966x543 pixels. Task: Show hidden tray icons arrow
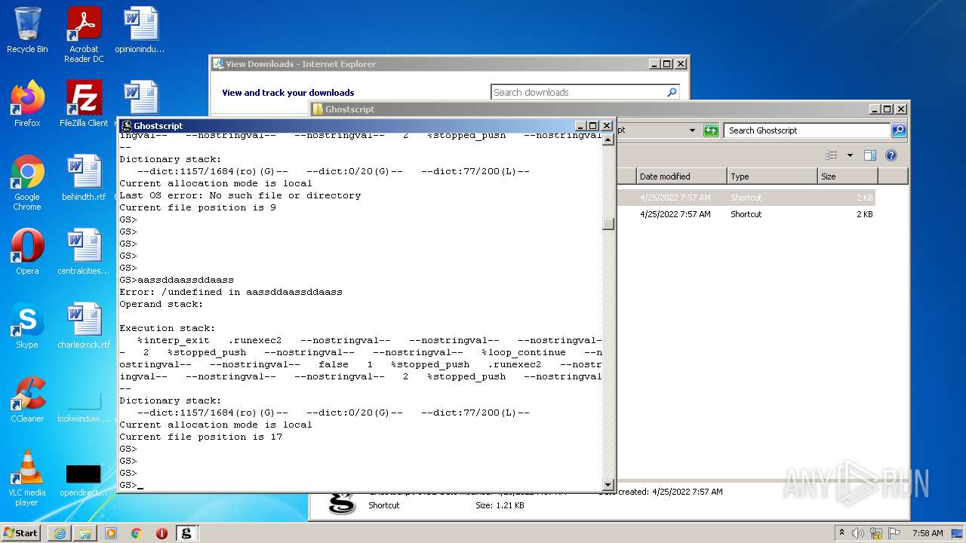[x=841, y=533]
